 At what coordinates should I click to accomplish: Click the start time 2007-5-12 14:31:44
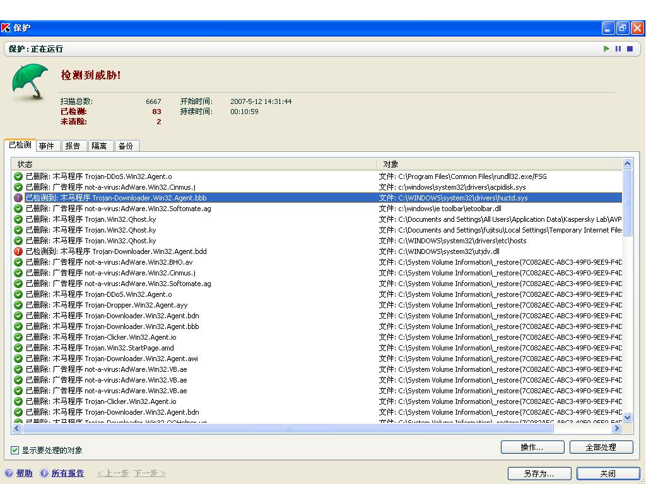[261, 101]
